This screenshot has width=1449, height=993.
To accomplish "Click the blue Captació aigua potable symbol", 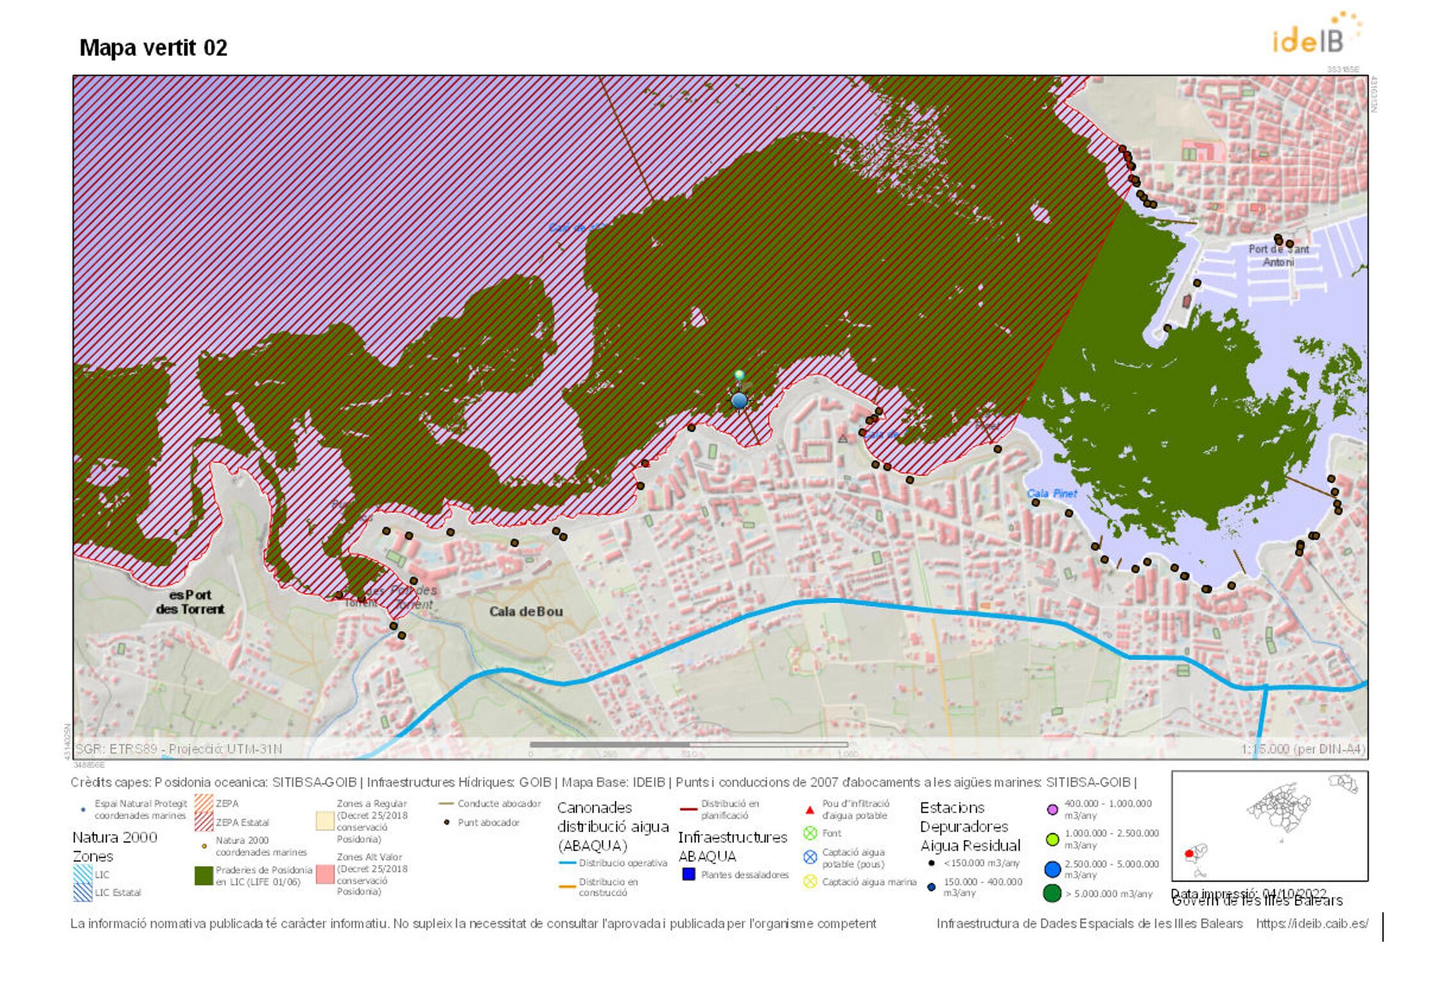I will click(x=810, y=857).
